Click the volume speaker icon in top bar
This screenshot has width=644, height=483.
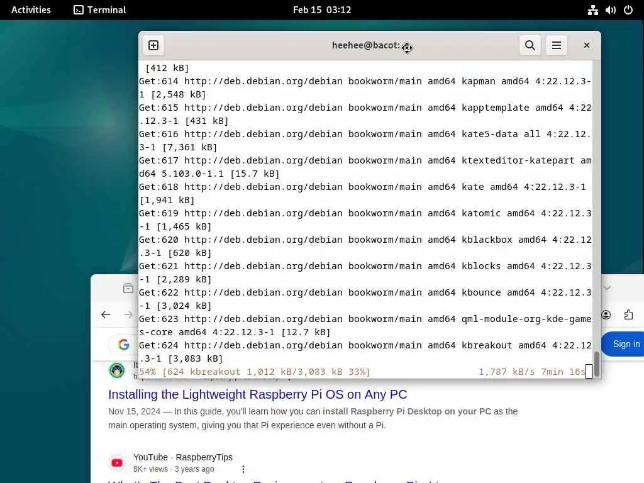click(610, 10)
